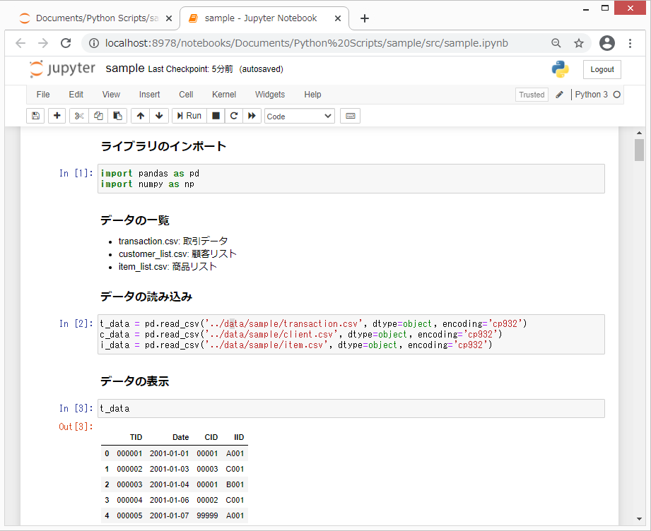Open the File menu
The width and height of the screenshot is (651, 531).
[x=42, y=95]
